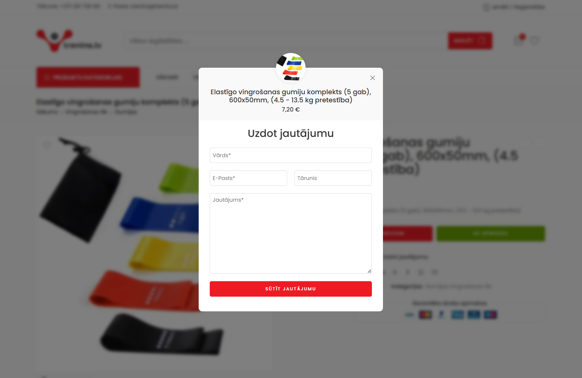Open the blurred shopping cart icon

519,40
